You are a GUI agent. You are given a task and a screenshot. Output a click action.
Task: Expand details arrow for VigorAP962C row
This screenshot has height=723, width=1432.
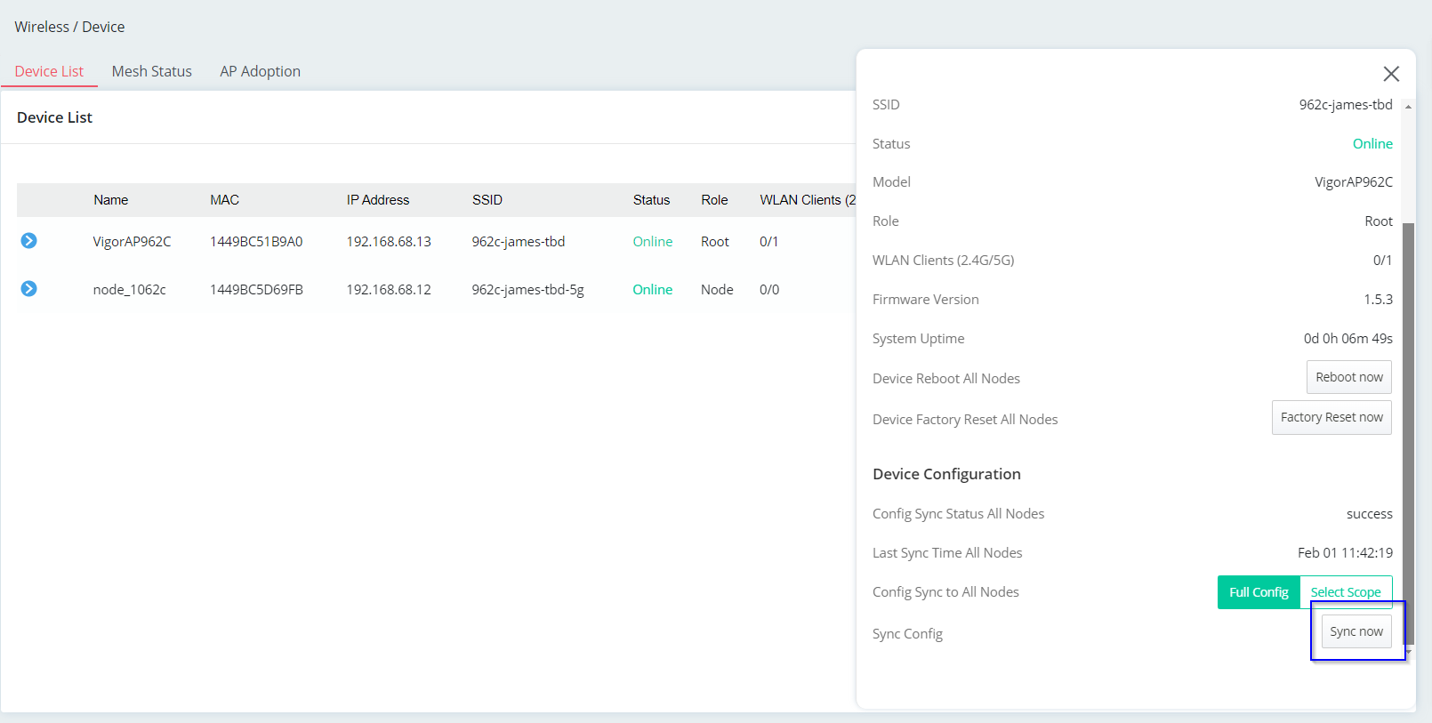29,241
